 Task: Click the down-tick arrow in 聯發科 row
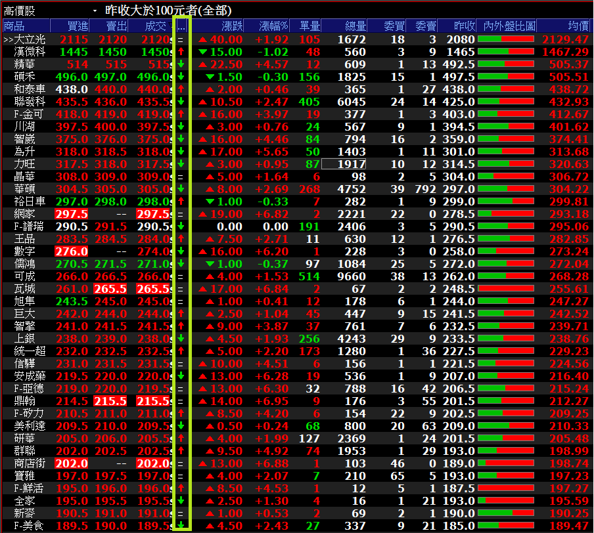tap(181, 102)
